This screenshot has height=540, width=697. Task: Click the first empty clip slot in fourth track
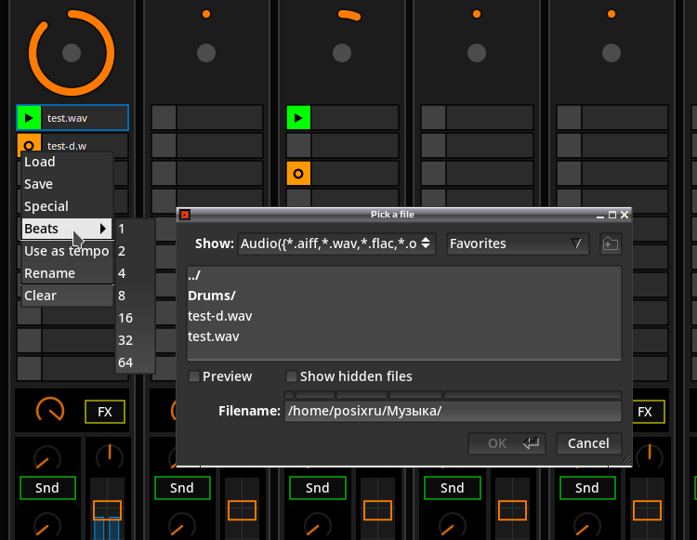[x=477, y=118]
